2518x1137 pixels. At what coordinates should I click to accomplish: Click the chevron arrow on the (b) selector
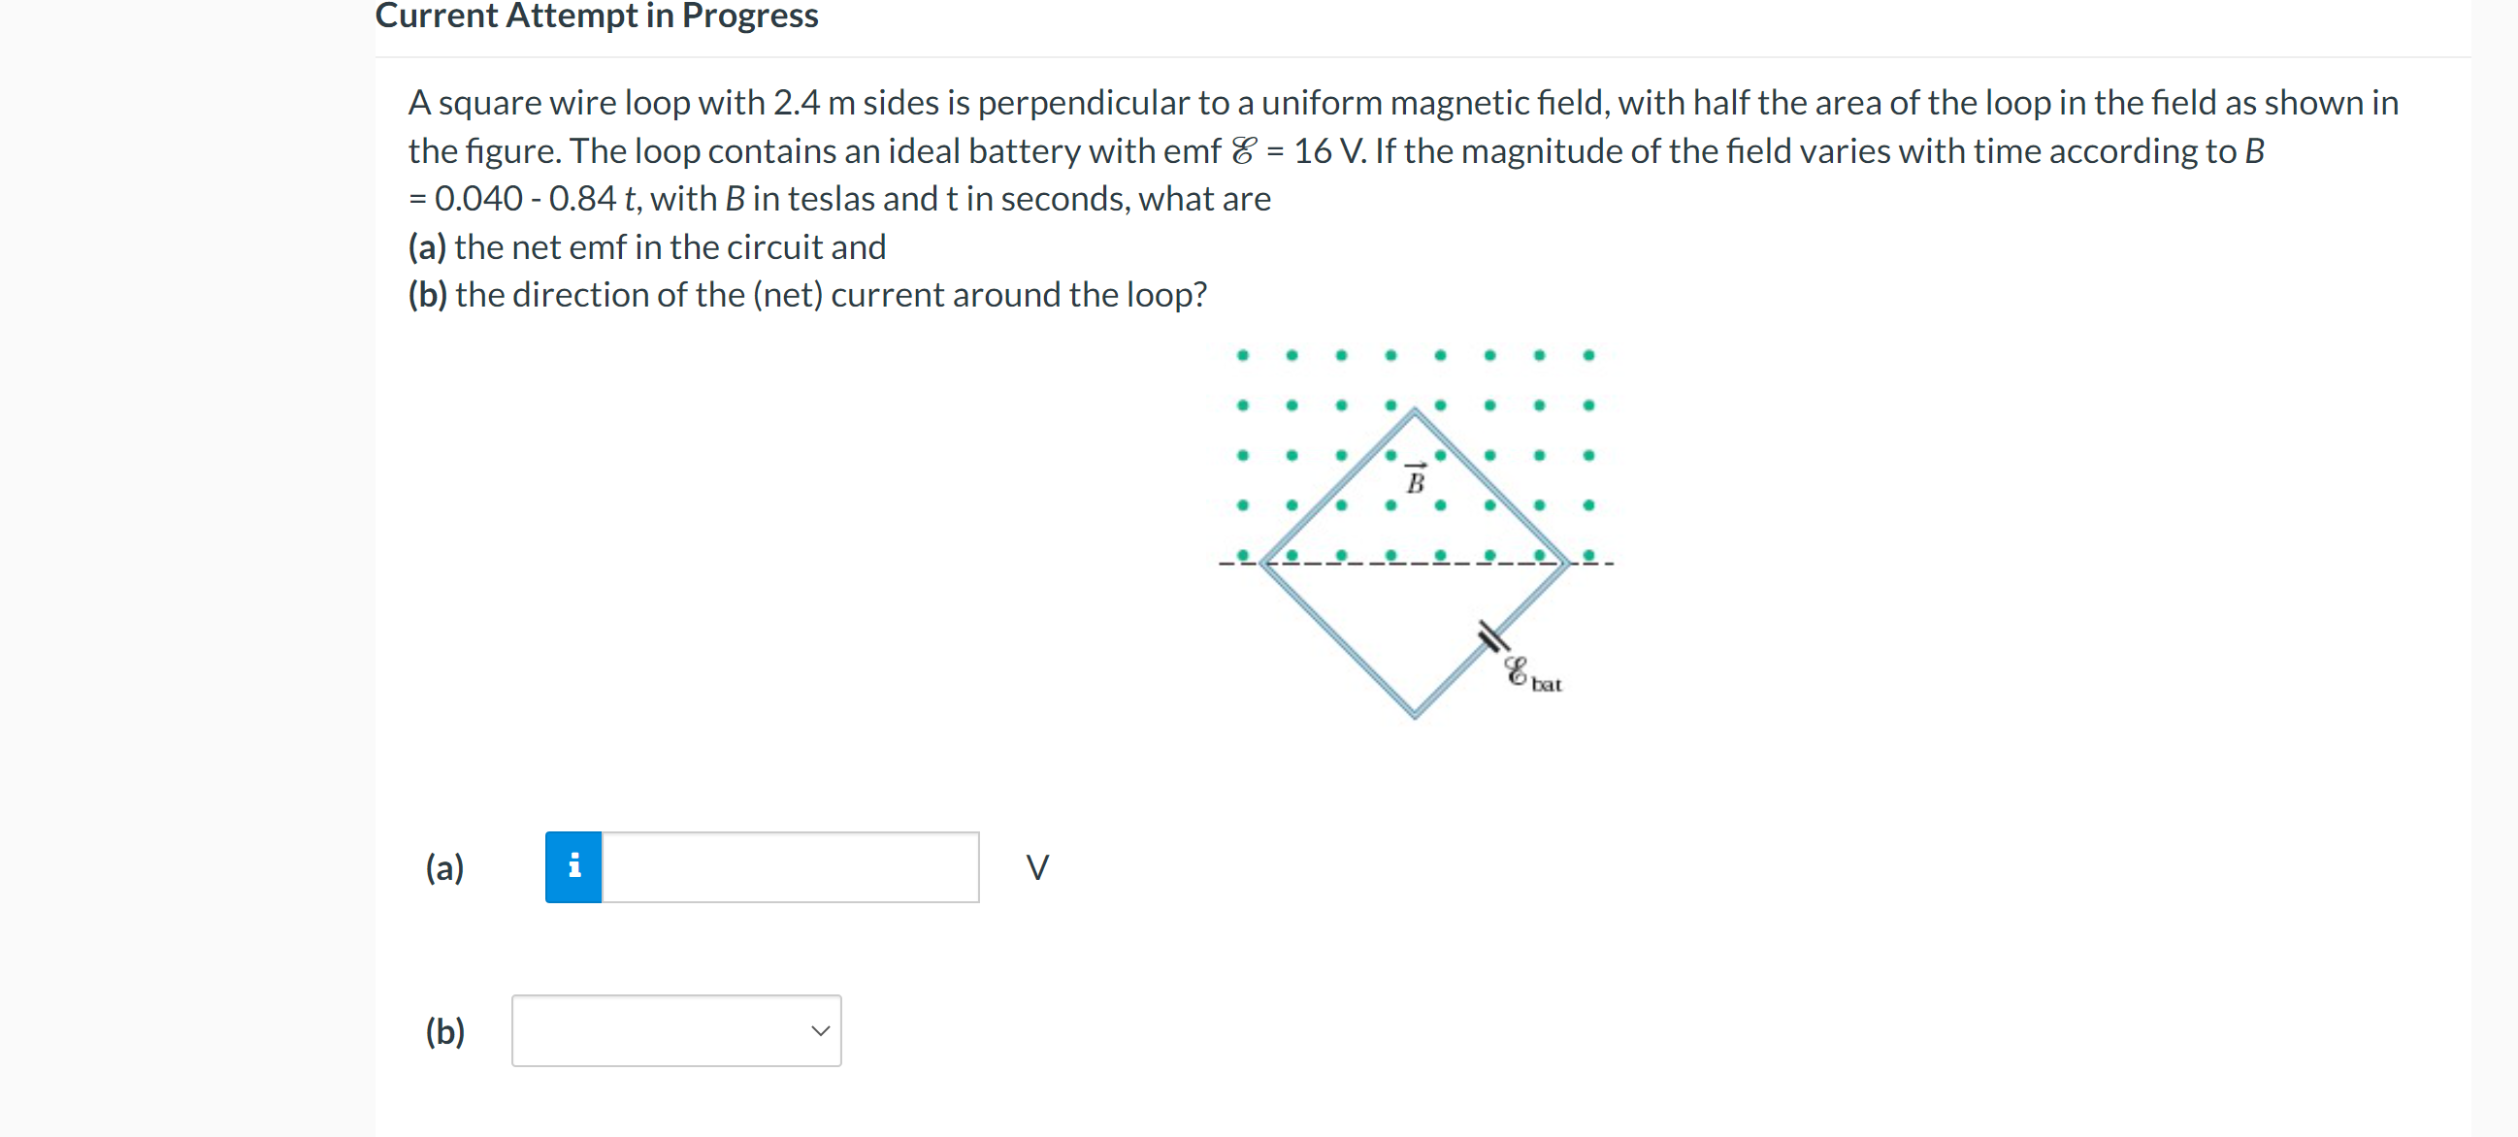click(x=820, y=1029)
